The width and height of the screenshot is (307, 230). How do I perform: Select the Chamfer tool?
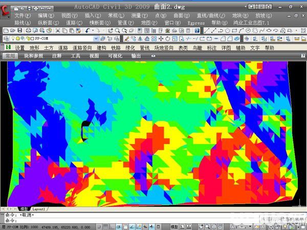(x=223, y=38)
